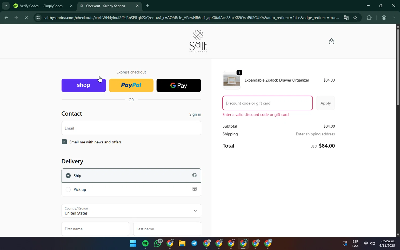Image resolution: width=400 pixels, height=250 pixels.
Task: Open the Chrome profile icon
Action: pos(384,18)
